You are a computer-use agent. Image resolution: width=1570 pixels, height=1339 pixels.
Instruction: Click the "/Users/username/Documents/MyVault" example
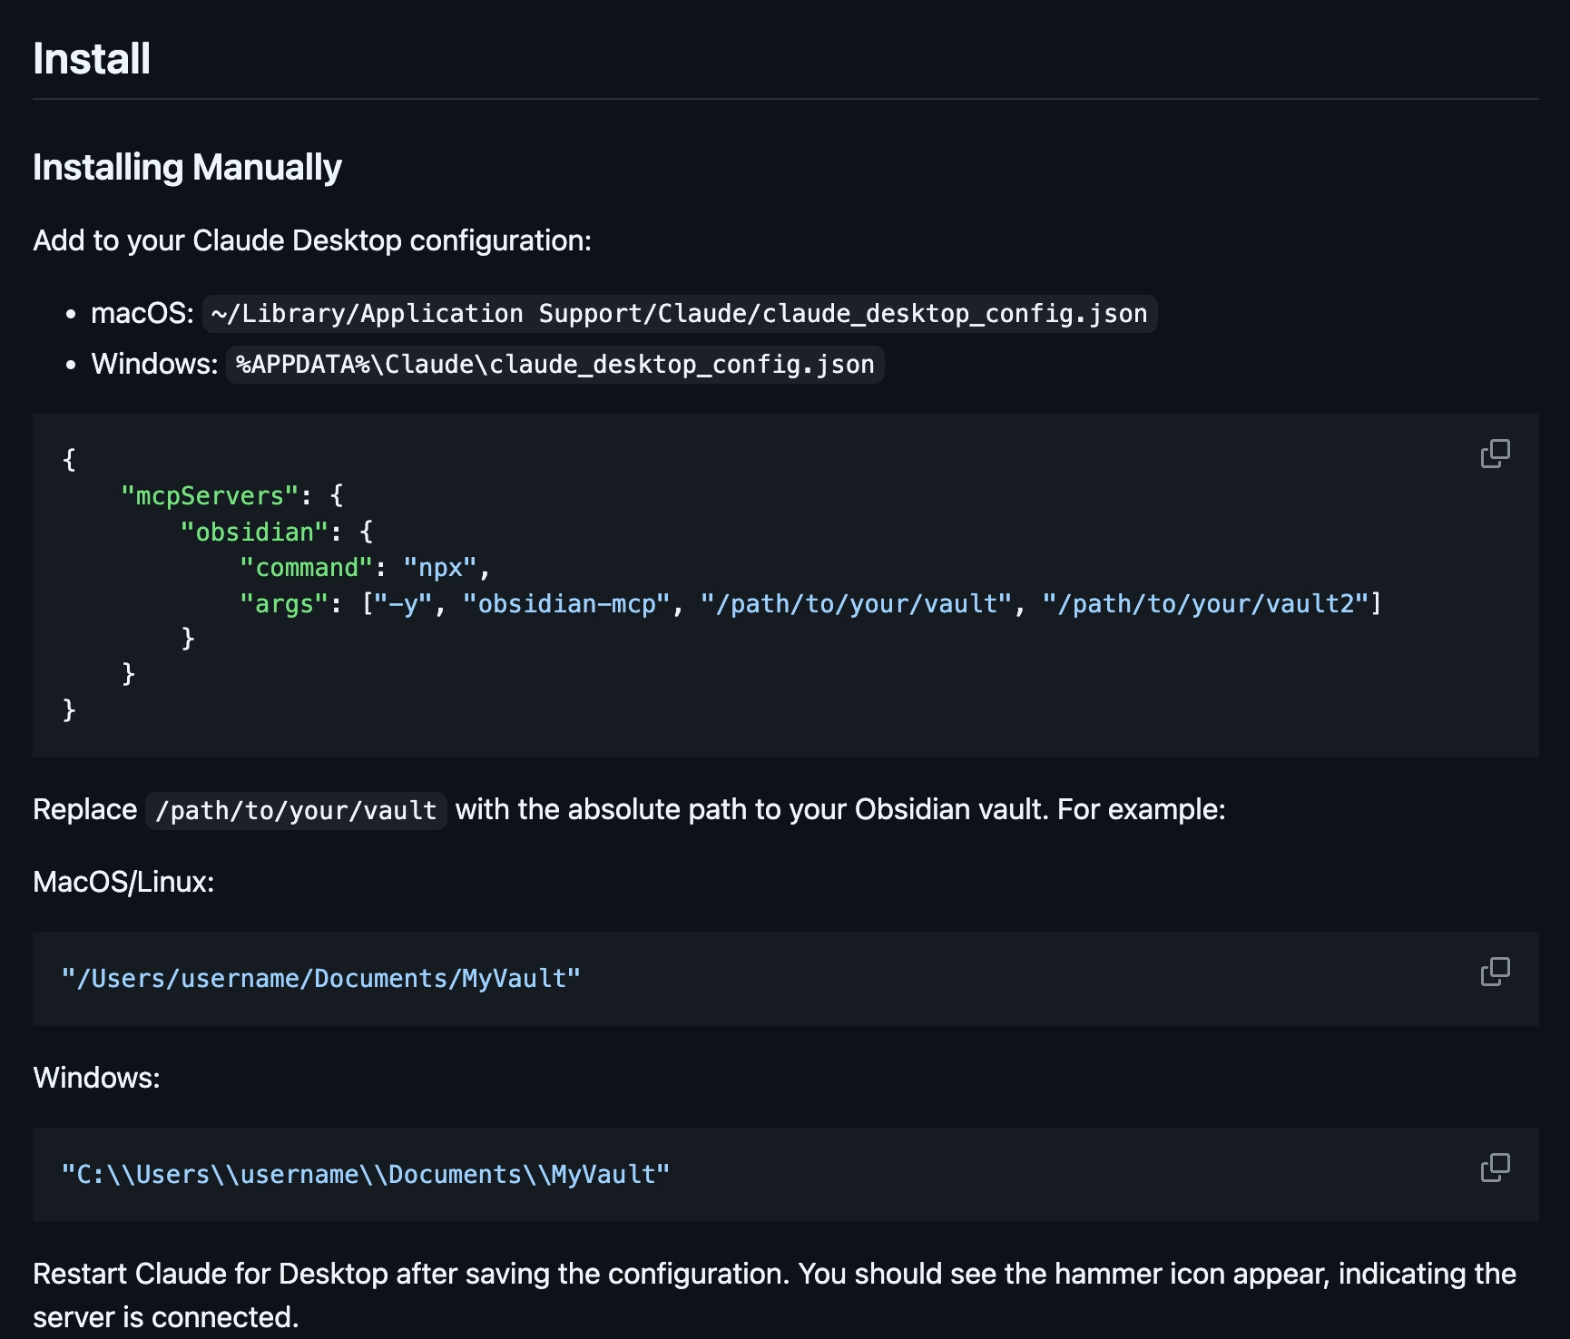[320, 979]
